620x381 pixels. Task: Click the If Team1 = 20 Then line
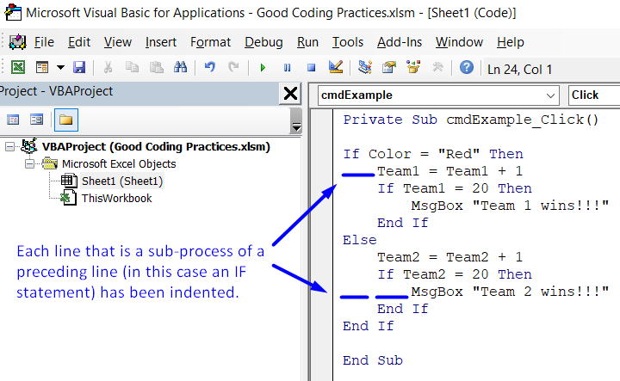(455, 188)
